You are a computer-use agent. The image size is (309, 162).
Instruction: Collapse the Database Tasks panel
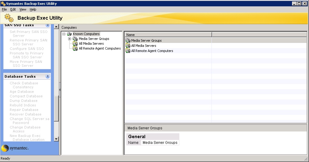pos(48,76)
